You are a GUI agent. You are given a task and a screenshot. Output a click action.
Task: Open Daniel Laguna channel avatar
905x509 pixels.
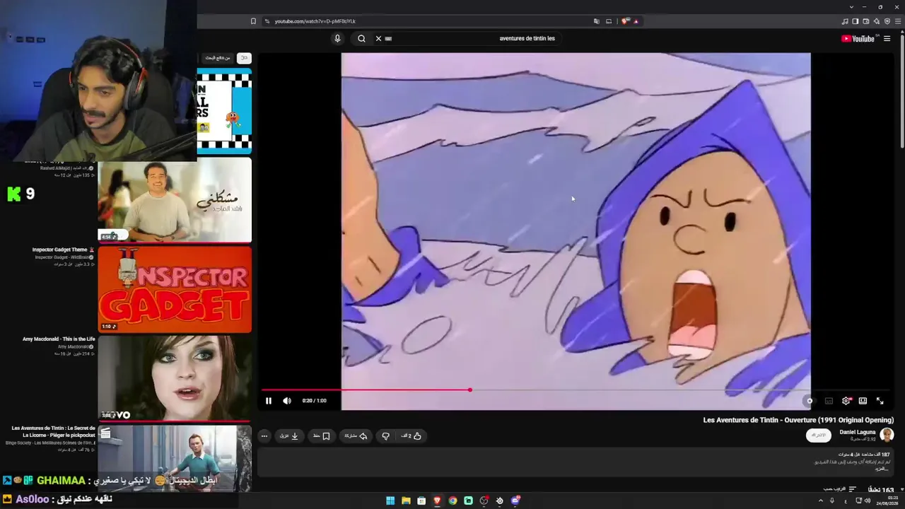887,435
